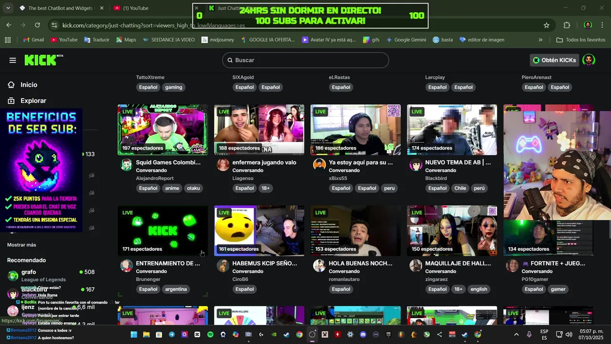Viewport: 611px width, 344px height.
Task: Click the argentina tag under Brunenger
Action: [x=176, y=289]
